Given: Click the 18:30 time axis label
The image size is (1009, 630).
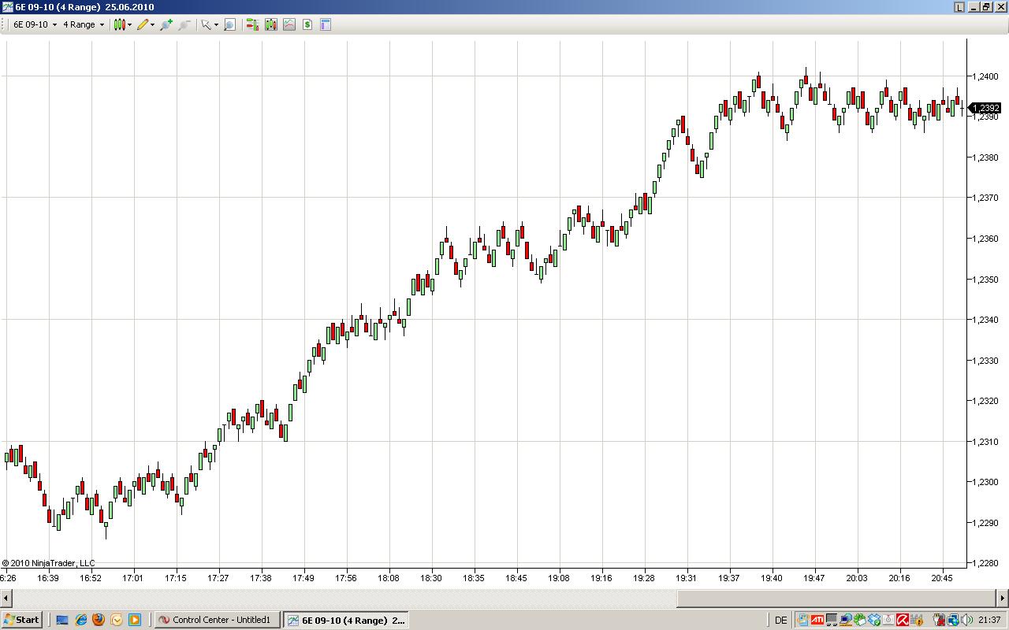Looking at the screenshot, I should (431, 578).
